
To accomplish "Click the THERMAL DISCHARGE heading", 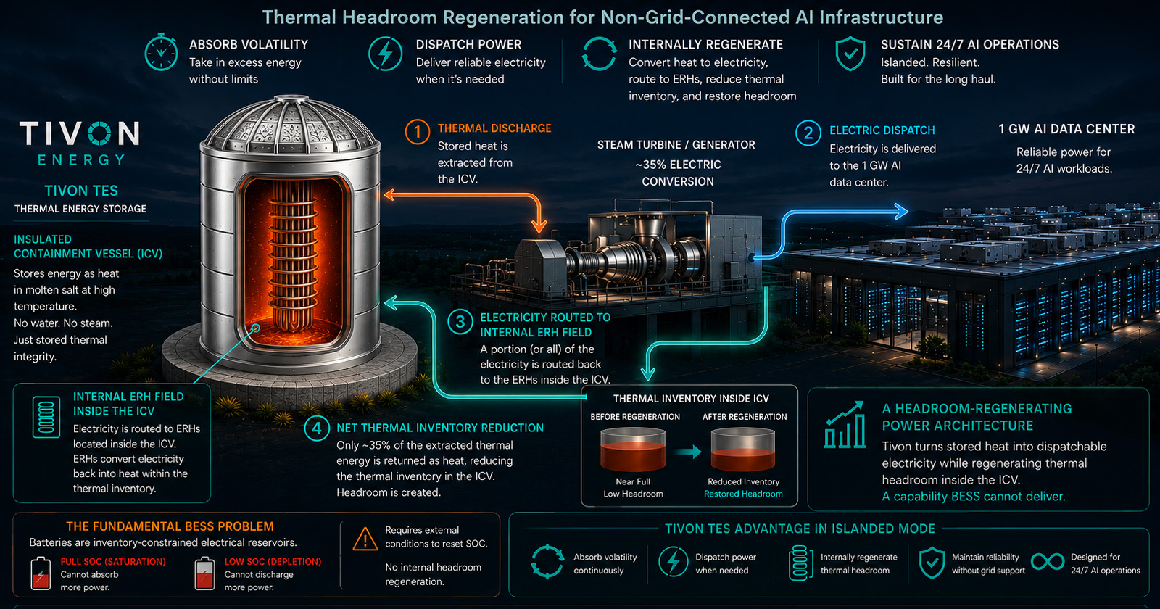I will pos(494,128).
